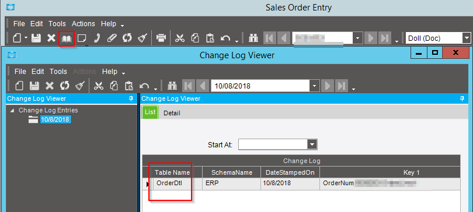Go to last record in Sales Order Entry
This screenshot has width=473, height=212.
384,38
